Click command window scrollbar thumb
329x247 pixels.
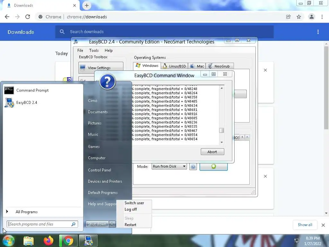(x=222, y=131)
